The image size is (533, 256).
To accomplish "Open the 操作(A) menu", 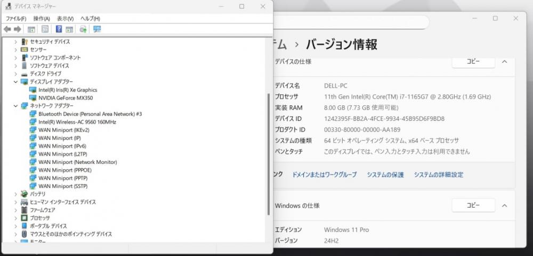I will click(x=42, y=19).
